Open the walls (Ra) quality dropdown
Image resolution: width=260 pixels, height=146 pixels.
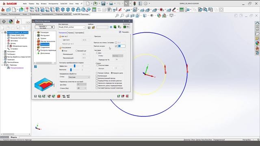(82, 88)
